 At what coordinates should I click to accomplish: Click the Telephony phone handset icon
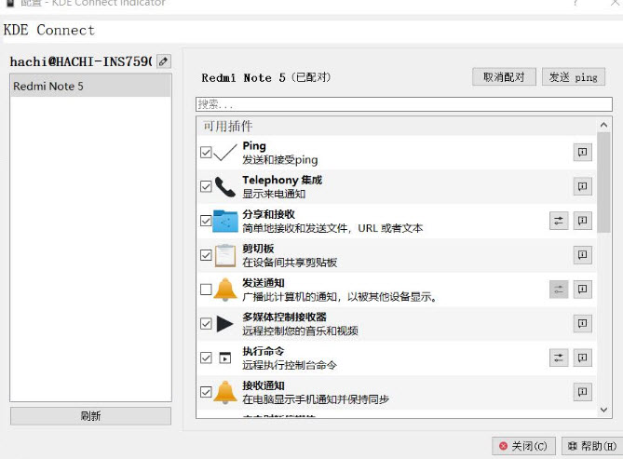(225, 186)
